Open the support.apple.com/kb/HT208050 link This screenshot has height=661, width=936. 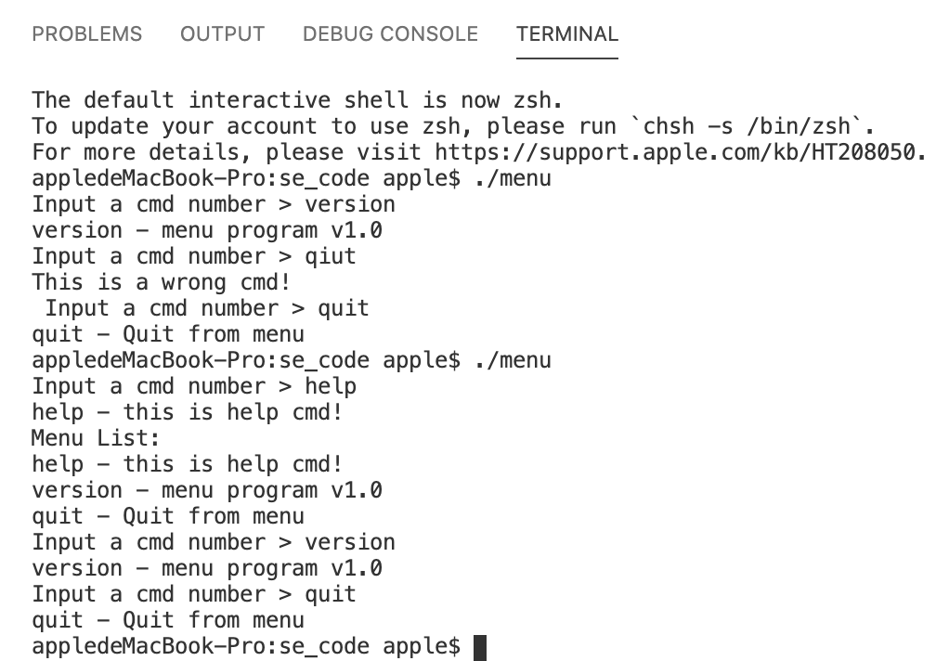[x=674, y=152]
